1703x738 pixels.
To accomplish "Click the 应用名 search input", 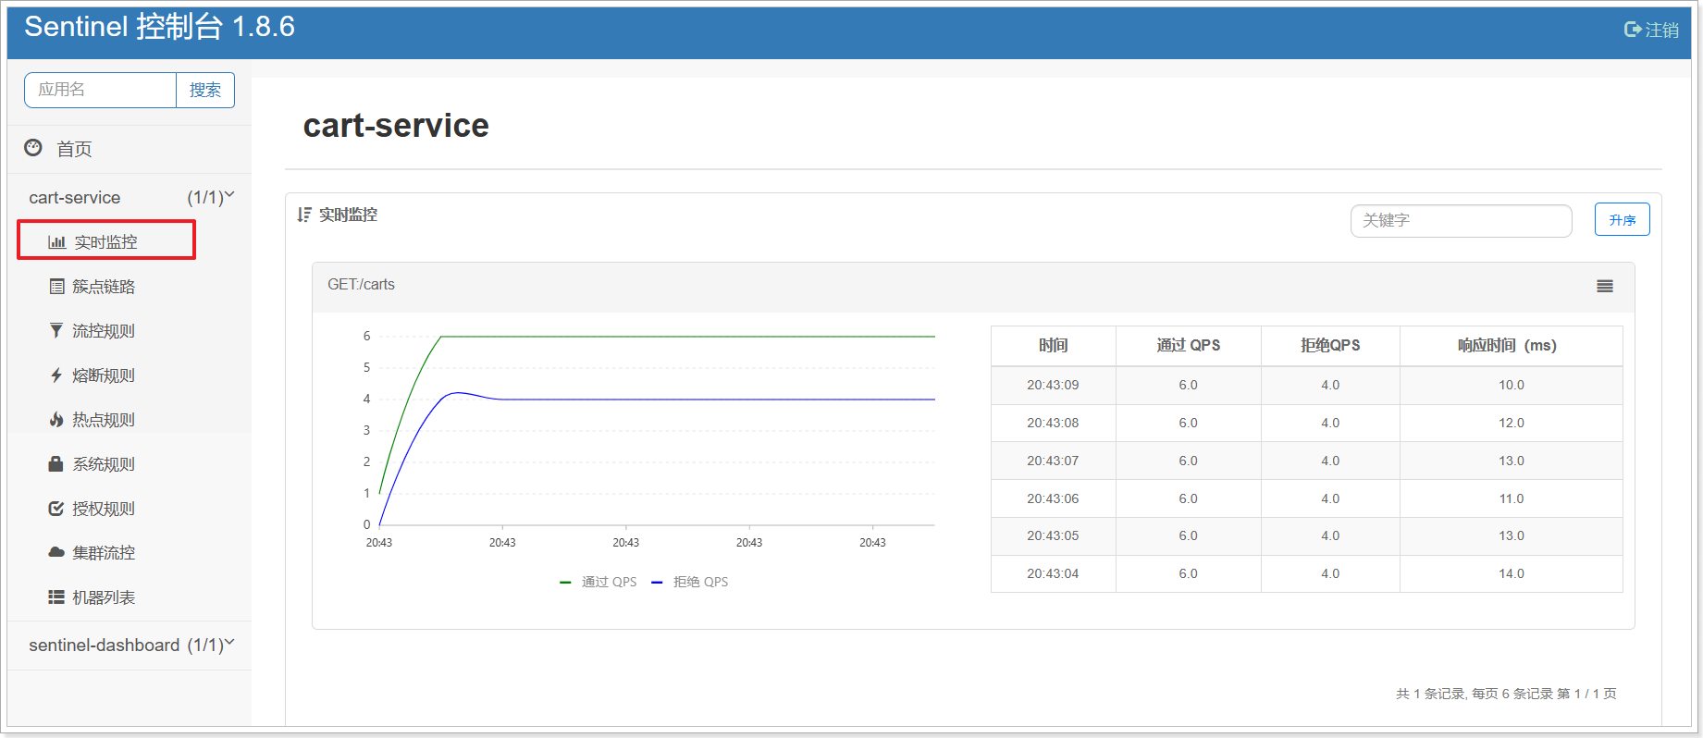I will pos(101,90).
